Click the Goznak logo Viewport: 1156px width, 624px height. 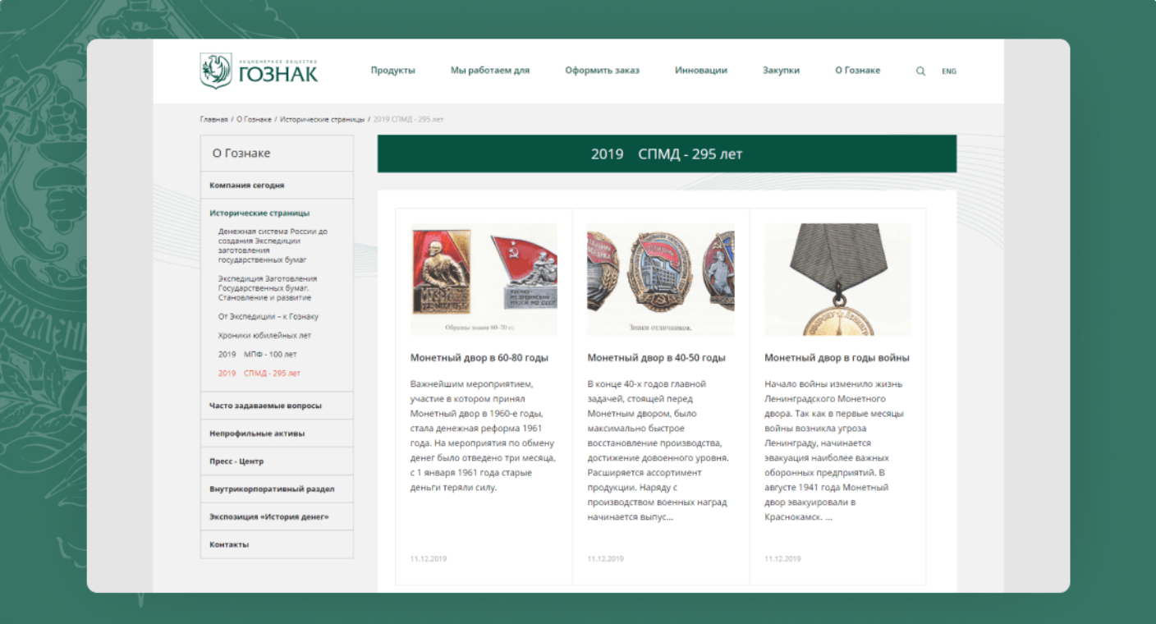point(259,71)
